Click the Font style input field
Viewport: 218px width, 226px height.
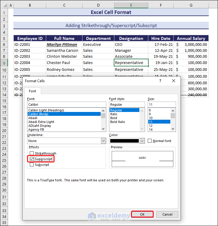point(127,105)
